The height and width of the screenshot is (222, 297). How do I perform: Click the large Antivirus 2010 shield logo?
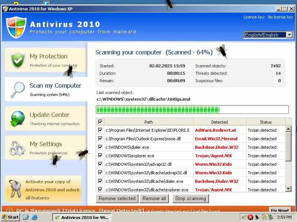tap(16, 27)
